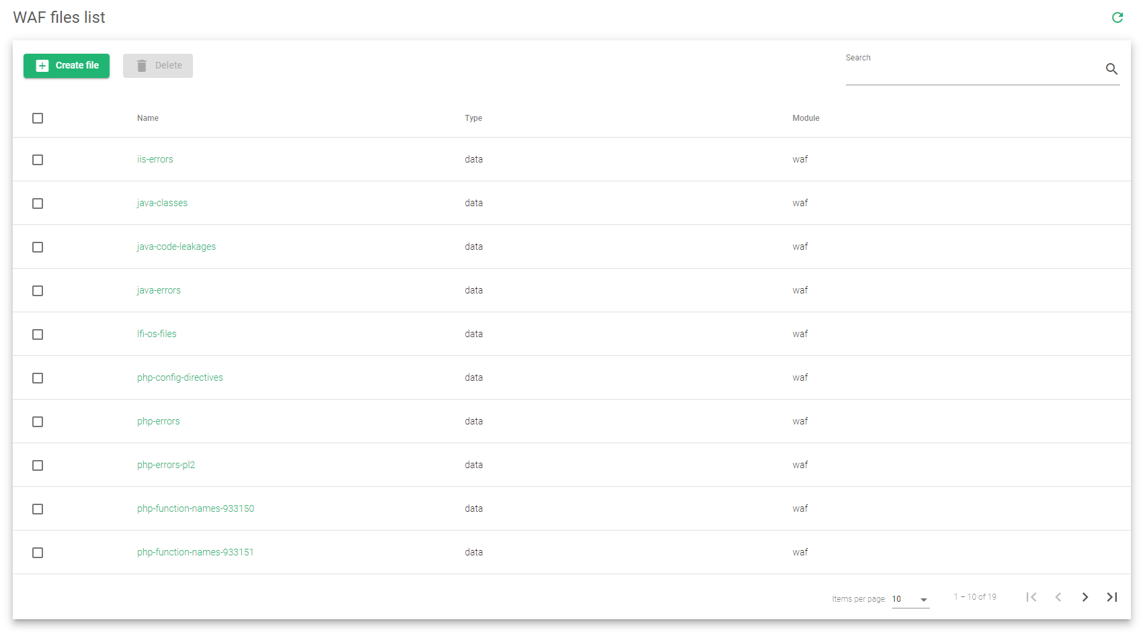
Task: Click the refresh icon to reload WAF files list
Action: [1117, 17]
